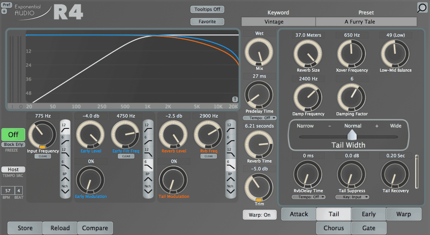This screenshot has width=430, height=235.
Task: Toggle Block Erly option
Action: tap(13, 144)
